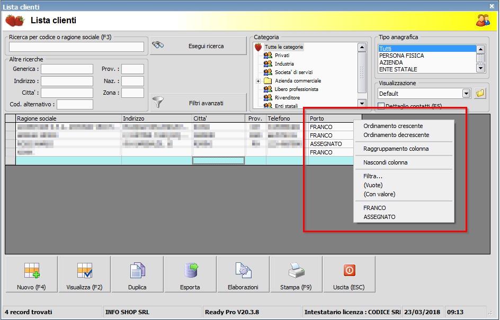Viewport: 500px width, 320px height.
Task: Click the Indirizzo column header
Action: (157, 118)
